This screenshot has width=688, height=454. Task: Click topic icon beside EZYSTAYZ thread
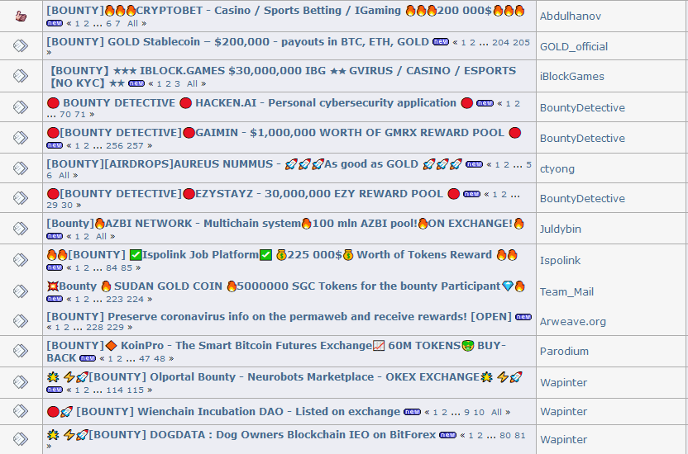[21, 198]
